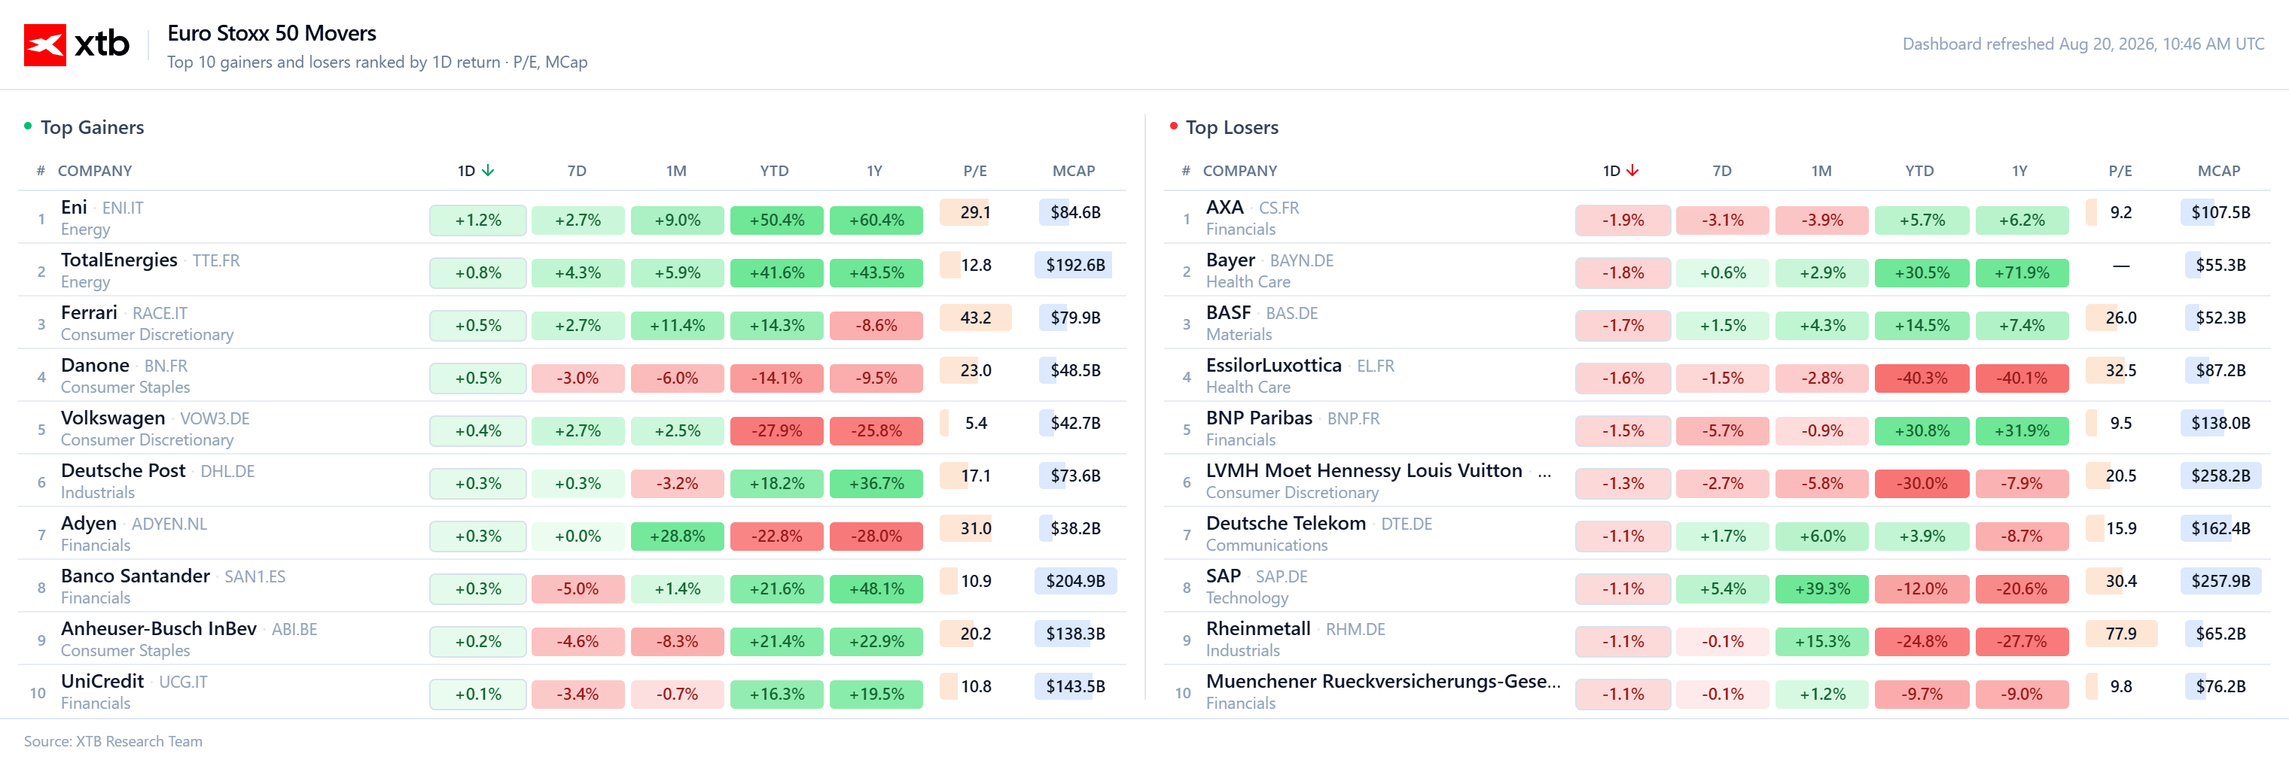The width and height of the screenshot is (2289, 760).
Task: Open the Eni company link
Action: (74, 207)
